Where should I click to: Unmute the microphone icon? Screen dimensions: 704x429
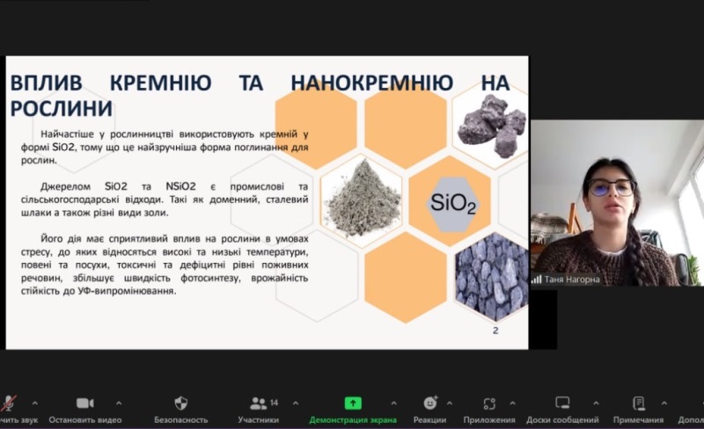[8, 403]
